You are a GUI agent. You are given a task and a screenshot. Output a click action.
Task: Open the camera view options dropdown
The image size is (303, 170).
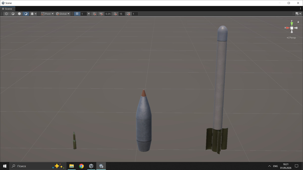click(x=298, y=14)
